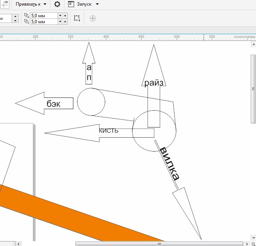This screenshot has width=256, height=246.
Task: Click the Запуск window icon
Action: pos(71,4)
